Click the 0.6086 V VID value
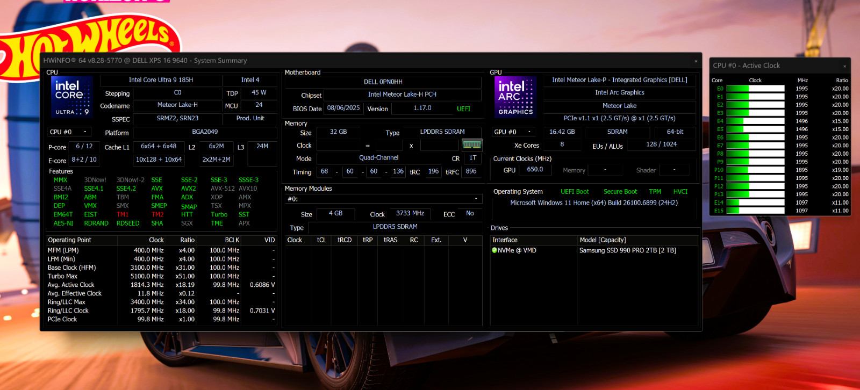The width and height of the screenshot is (860, 390). pyautogui.click(x=262, y=285)
